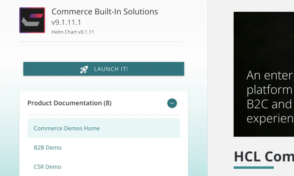Open the CSR Demo documentation link

(47, 167)
